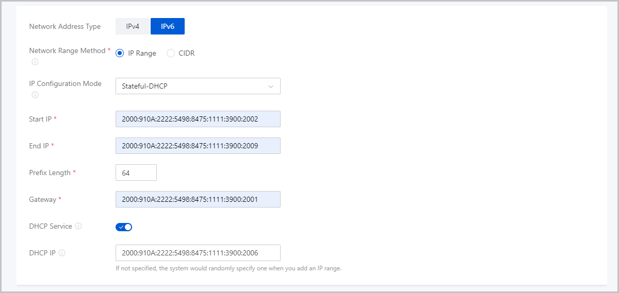Select the IP Range radio button
The width and height of the screenshot is (619, 293).
[x=120, y=53]
